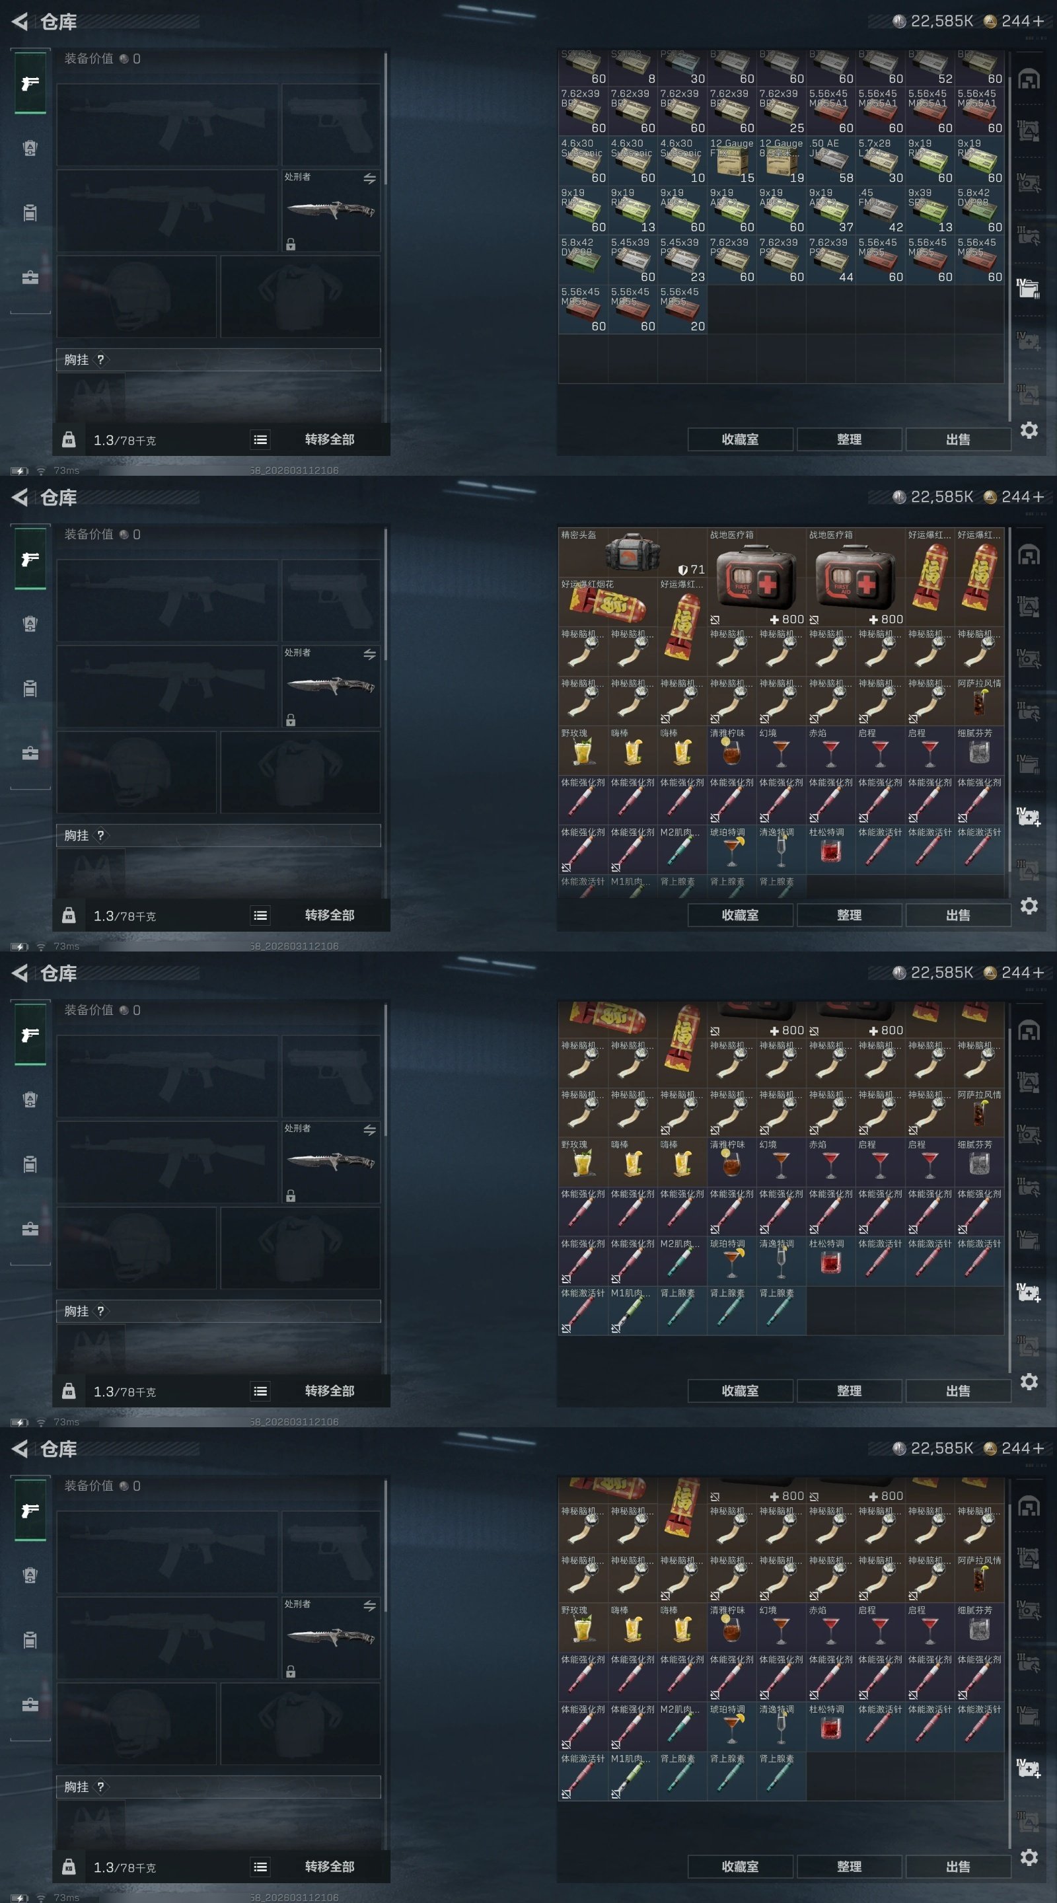Select the labelled 好运爆红烟花 firework item

click(x=607, y=601)
